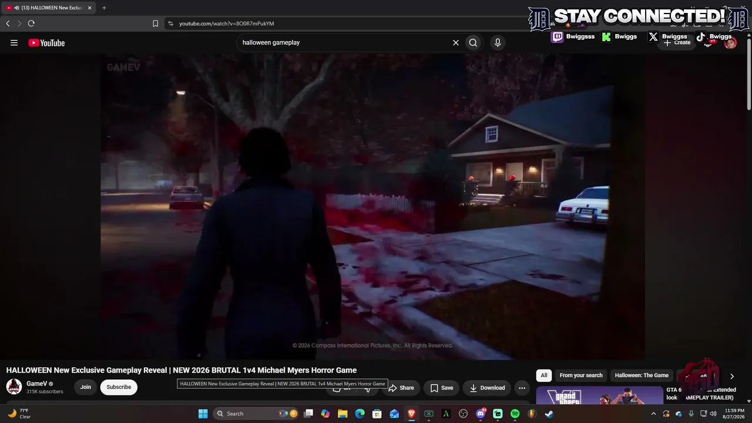752x423 pixels.
Task: Open FL Studio from the taskbar
Action: (532, 414)
